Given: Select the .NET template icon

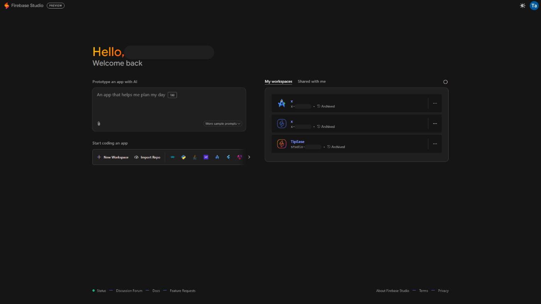Looking at the screenshot, I should coord(206,157).
